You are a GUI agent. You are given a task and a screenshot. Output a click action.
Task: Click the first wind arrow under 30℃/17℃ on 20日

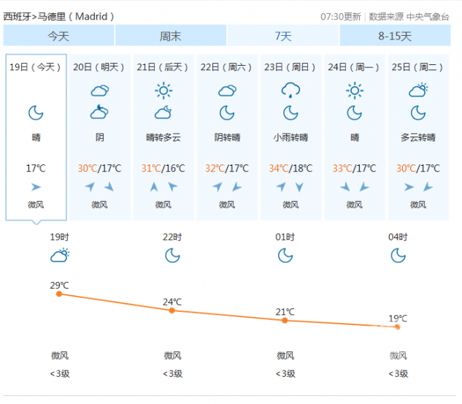tap(91, 187)
